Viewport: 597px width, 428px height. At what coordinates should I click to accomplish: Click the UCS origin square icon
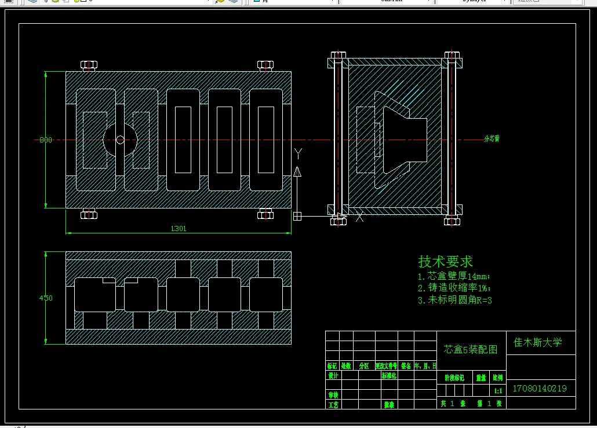(x=297, y=216)
